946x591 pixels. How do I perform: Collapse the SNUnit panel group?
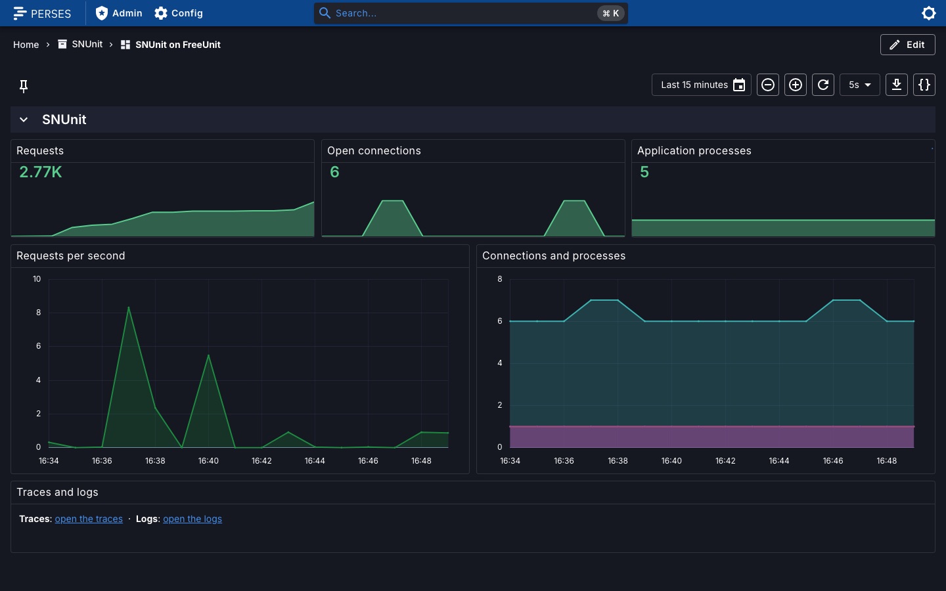pos(24,120)
